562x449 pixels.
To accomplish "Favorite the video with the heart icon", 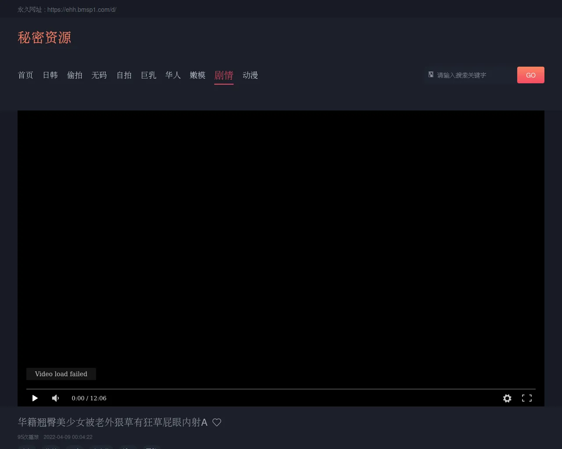I will click(x=217, y=422).
